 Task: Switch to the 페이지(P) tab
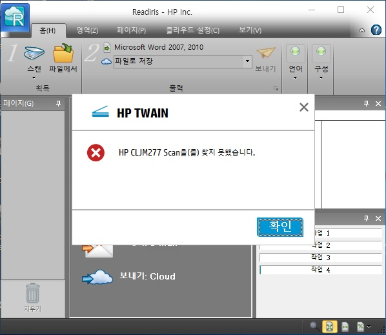pyautogui.click(x=132, y=30)
